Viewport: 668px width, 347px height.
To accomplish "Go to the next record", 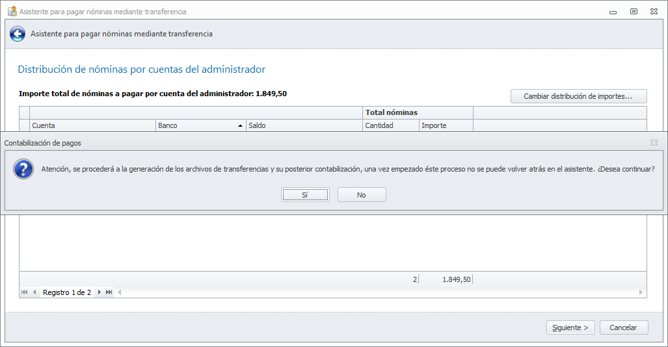I will (100, 292).
